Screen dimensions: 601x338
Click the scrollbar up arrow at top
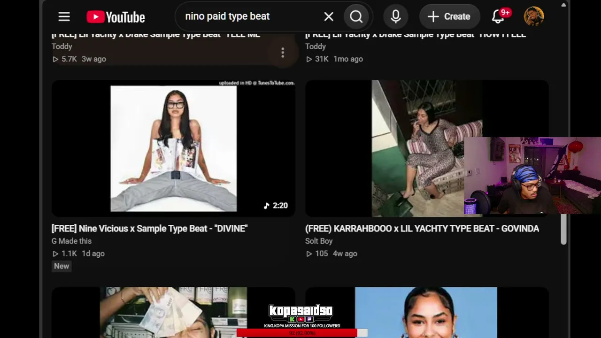pos(563,5)
